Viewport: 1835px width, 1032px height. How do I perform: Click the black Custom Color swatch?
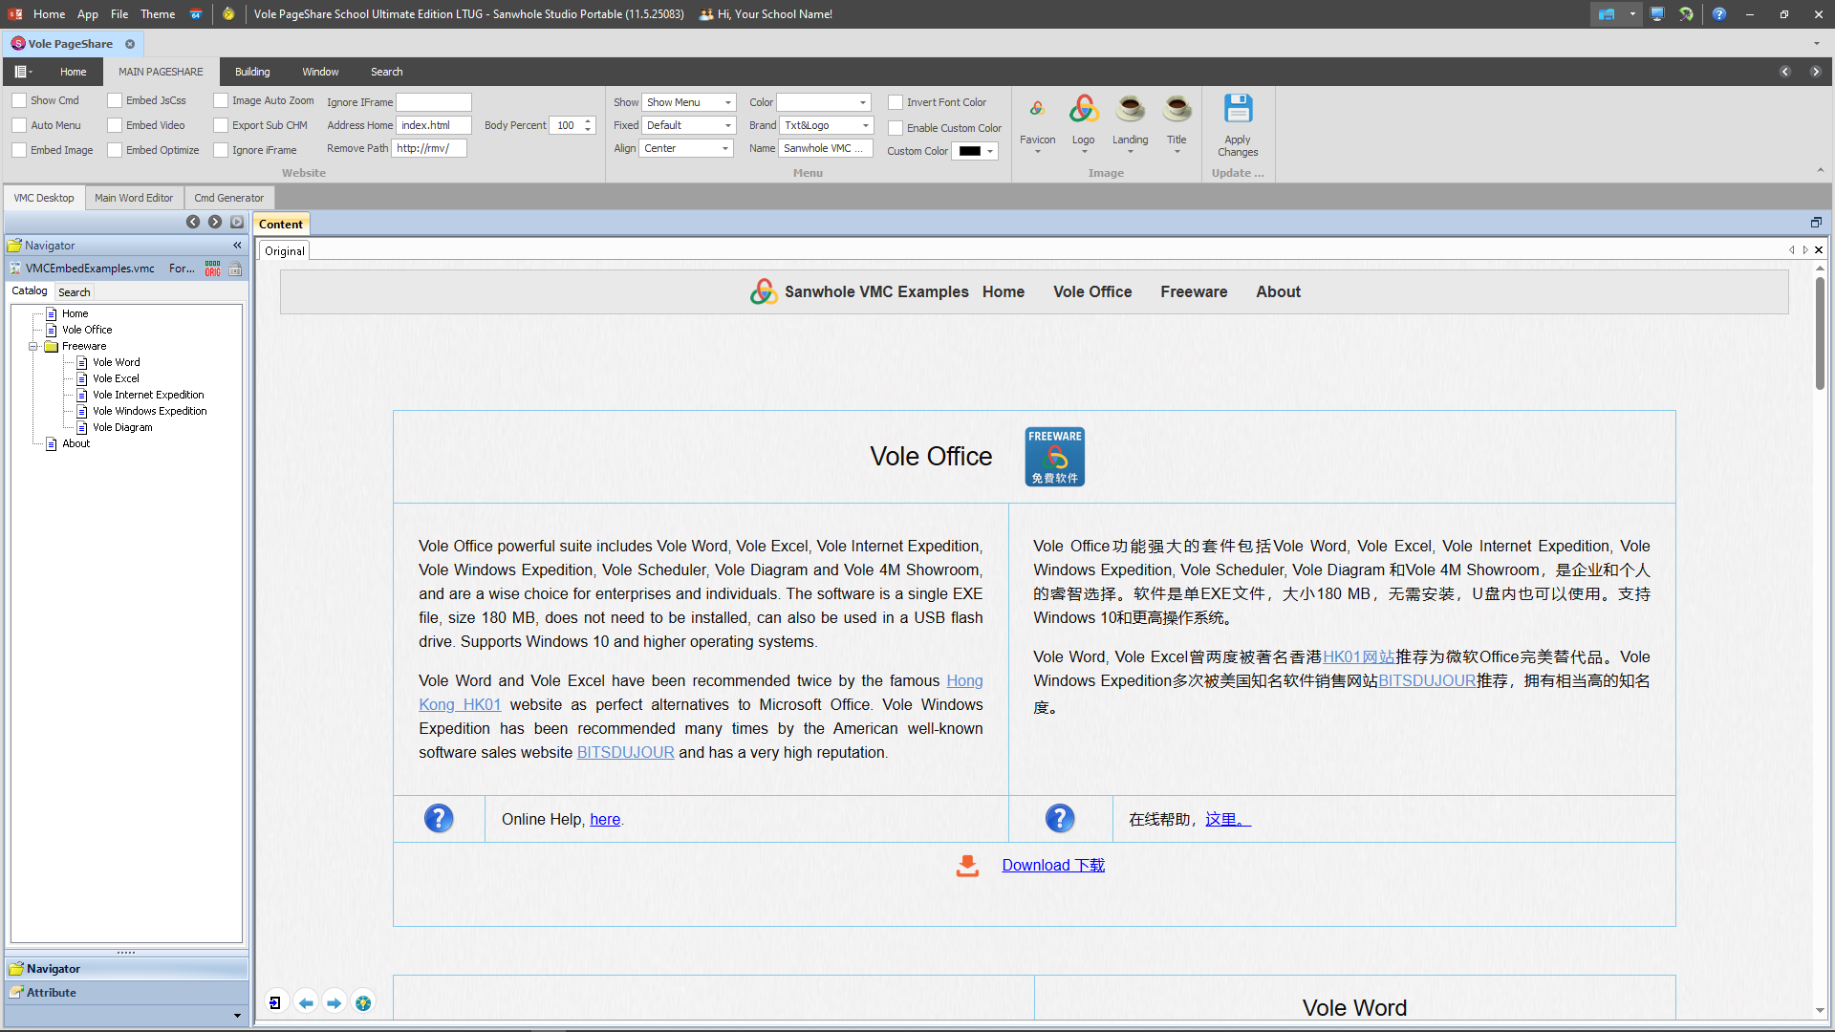(x=969, y=151)
